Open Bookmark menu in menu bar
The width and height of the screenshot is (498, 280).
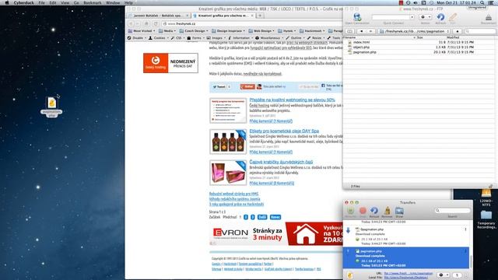[93, 2]
